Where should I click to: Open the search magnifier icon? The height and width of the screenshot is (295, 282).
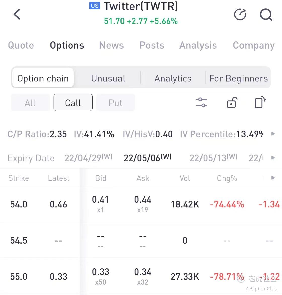266,14
